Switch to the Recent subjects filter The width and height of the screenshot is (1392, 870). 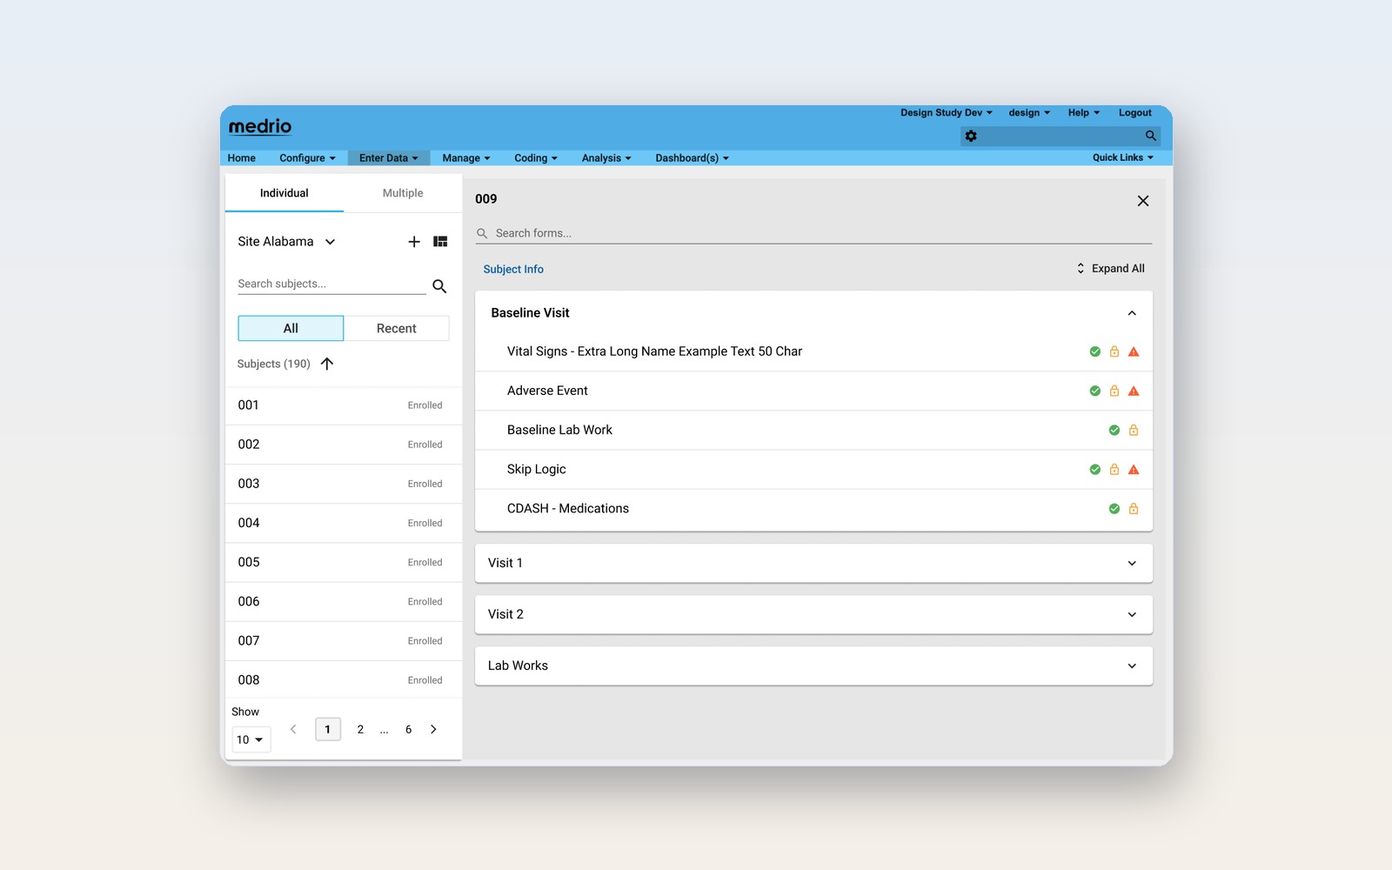coord(396,328)
